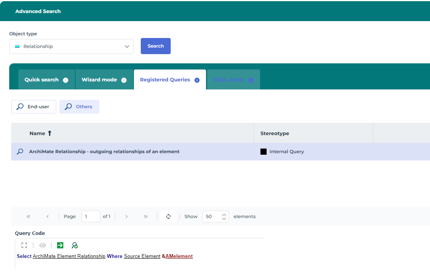Click the green arrow execute query icon
This screenshot has height=276, width=430.
tap(60, 245)
